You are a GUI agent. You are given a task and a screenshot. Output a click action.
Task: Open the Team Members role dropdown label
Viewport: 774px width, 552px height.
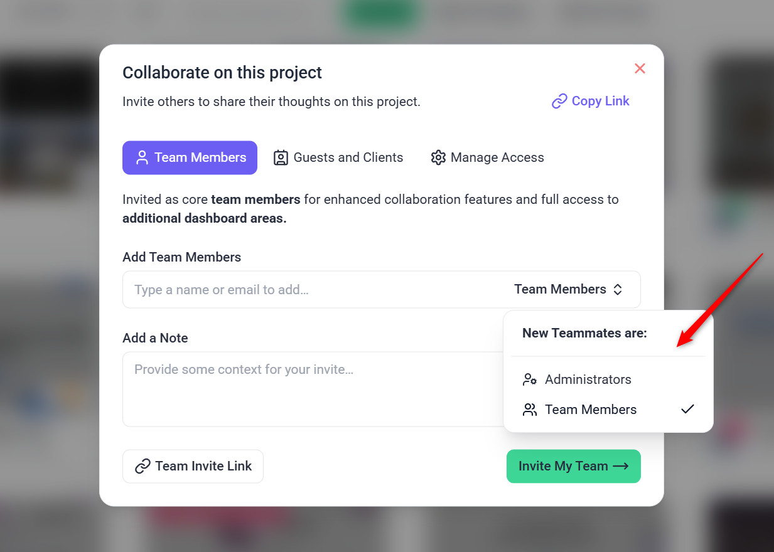point(560,289)
